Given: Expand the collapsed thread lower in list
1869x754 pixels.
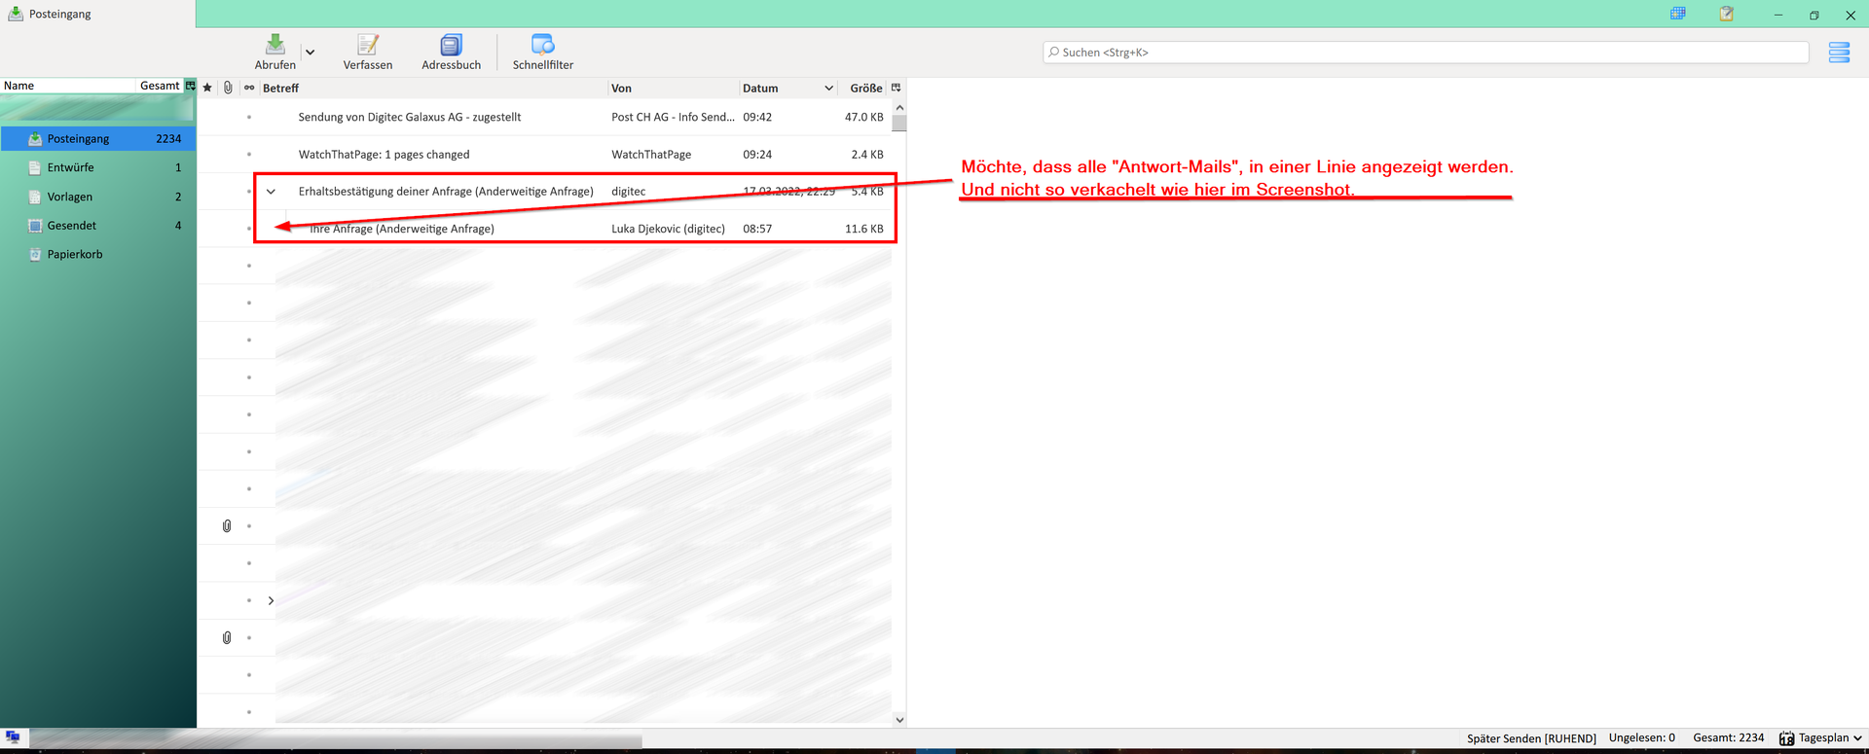Looking at the screenshot, I should (x=271, y=600).
